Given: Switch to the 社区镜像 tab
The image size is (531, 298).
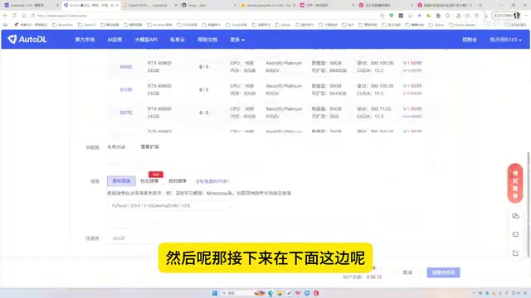Looking at the screenshot, I should [x=149, y=181].
